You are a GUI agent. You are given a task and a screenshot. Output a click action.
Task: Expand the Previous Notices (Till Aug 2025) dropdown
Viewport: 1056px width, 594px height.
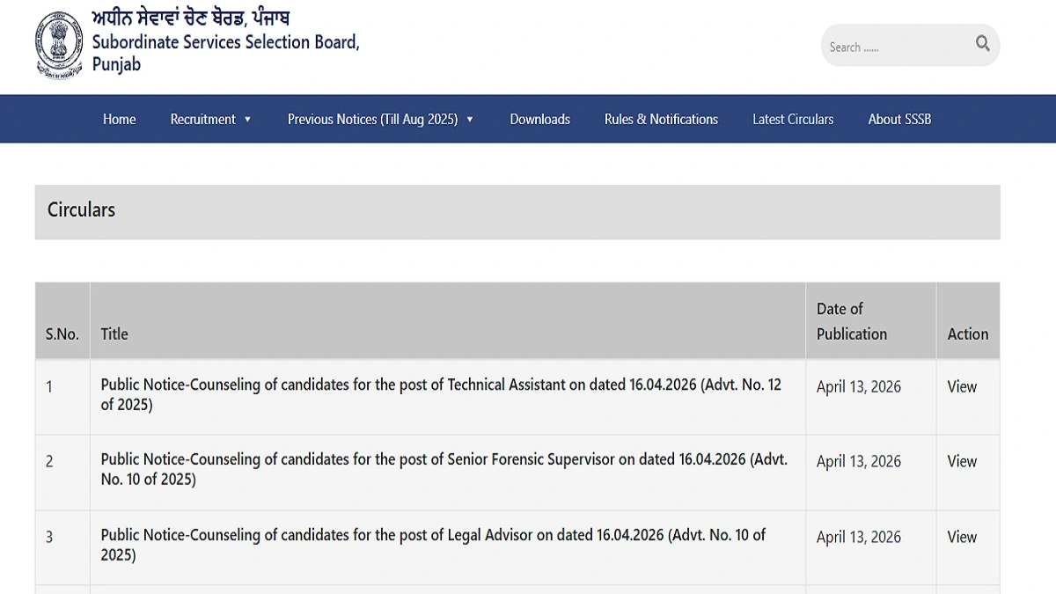[x=373, y=119]
